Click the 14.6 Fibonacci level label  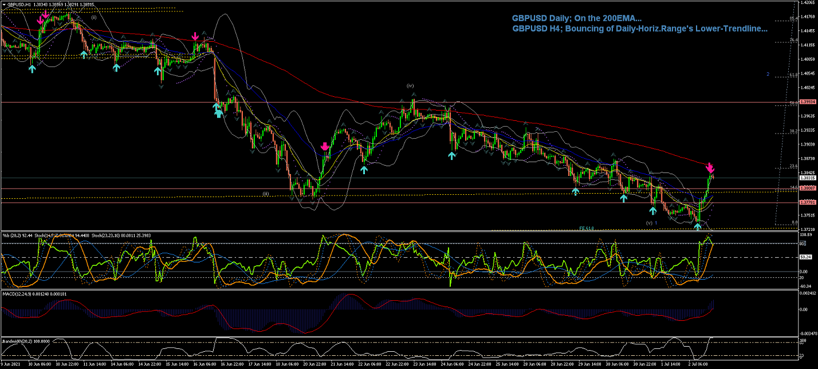point(793,187)
